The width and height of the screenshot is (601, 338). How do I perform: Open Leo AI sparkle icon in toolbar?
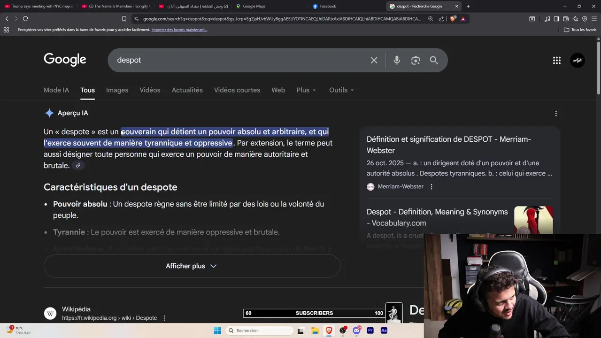point(575,19)
